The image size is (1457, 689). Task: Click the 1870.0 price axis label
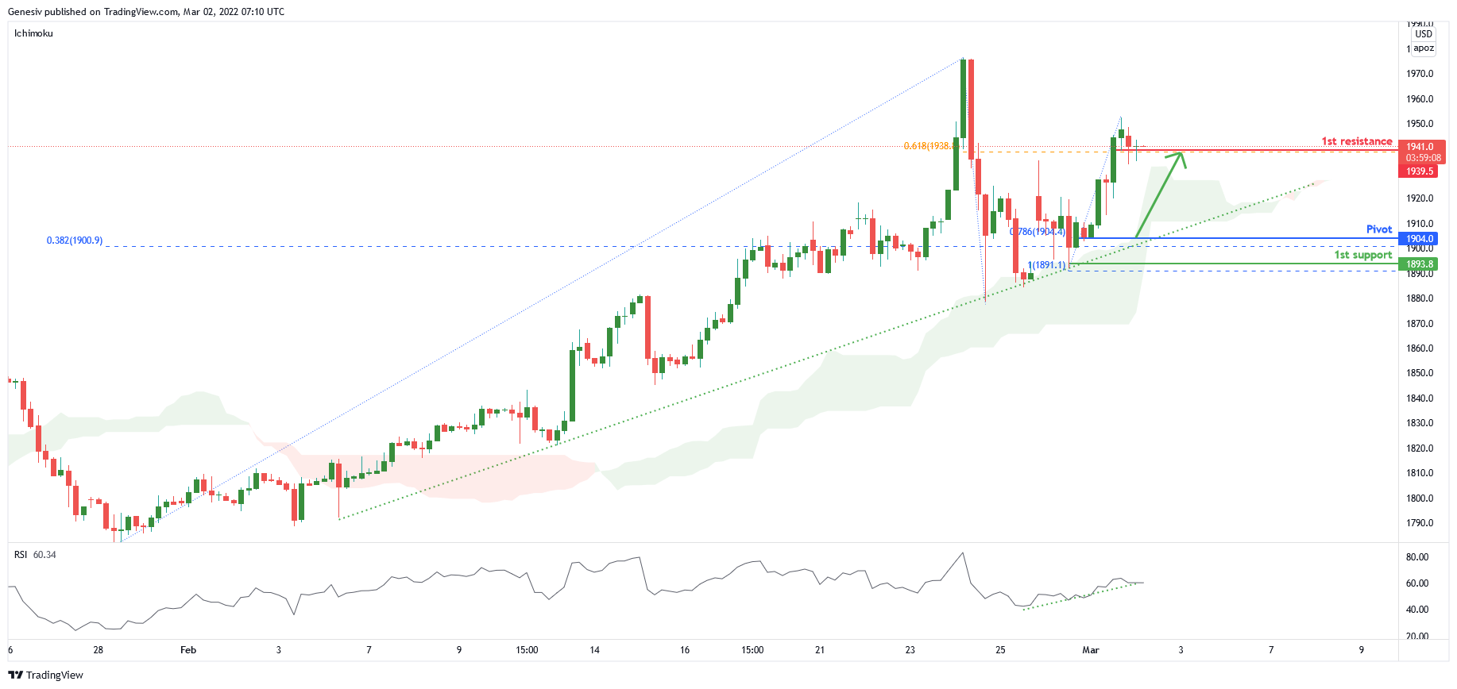(x=1420, y=324)
